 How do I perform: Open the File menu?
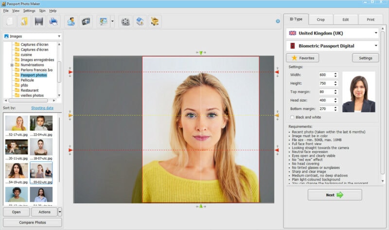coord(6,11)
